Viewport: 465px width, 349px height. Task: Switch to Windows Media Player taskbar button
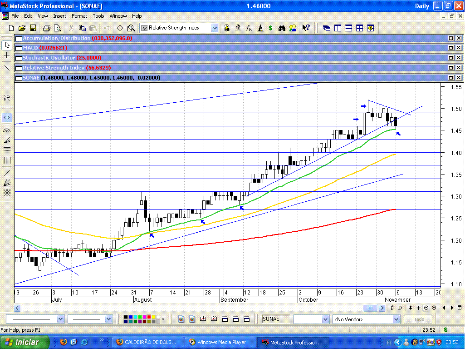(x=220, y=342)
